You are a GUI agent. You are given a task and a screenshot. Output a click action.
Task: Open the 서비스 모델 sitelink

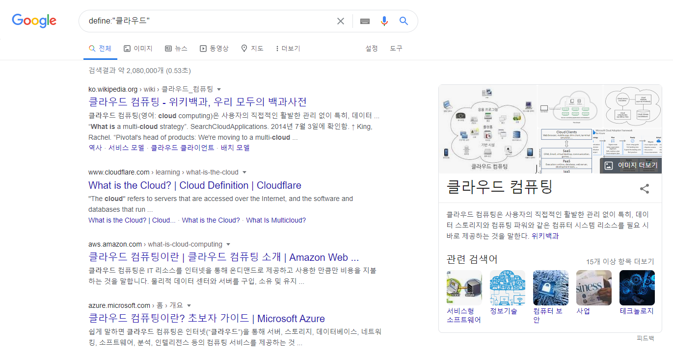tap(126, 148)
